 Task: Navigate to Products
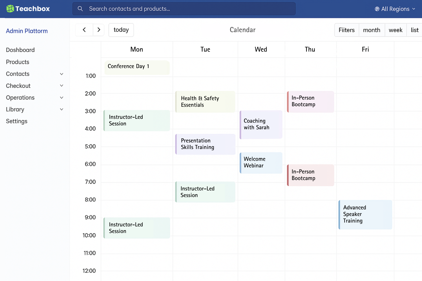18,62
